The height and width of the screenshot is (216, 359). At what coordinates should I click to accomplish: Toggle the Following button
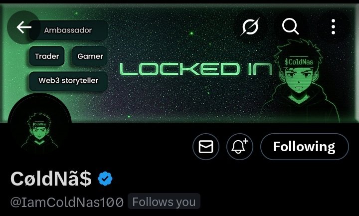click(x=305, y=147)
